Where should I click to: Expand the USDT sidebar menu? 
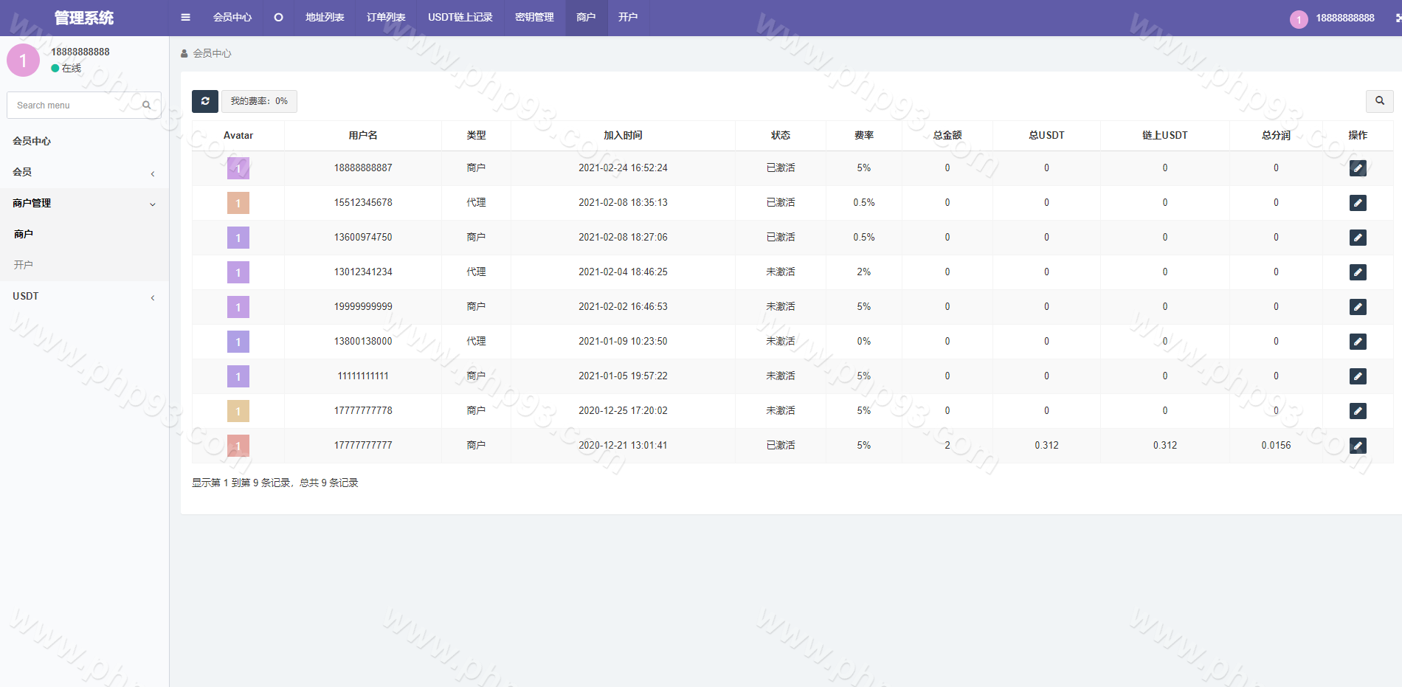pyautogui.click(x=84, y=296)
